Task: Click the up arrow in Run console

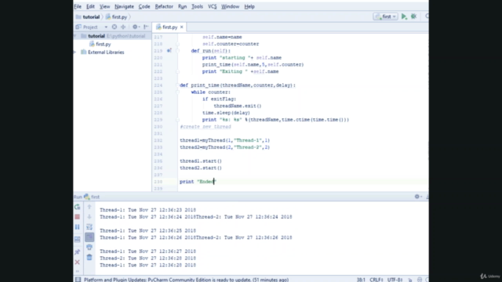Action: pos(89,207)
